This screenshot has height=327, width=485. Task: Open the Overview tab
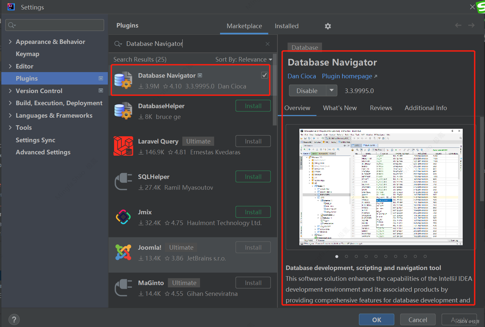297,108
